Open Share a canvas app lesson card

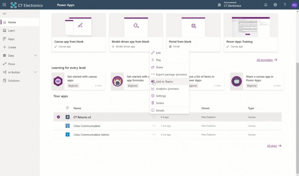coord(257,81)
